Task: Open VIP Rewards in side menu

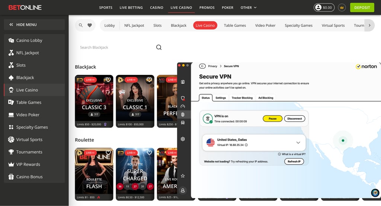Action: tap(35, 164)
